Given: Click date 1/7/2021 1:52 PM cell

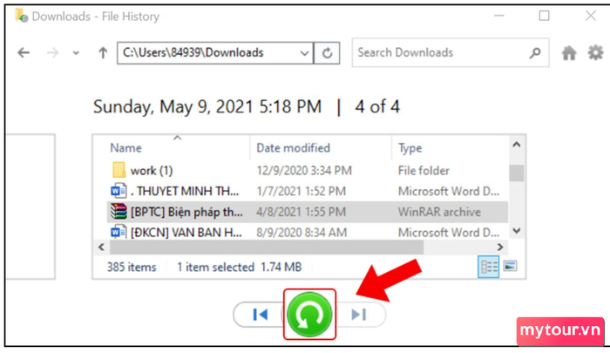Looking at the screenshot, I should point(302,191).
